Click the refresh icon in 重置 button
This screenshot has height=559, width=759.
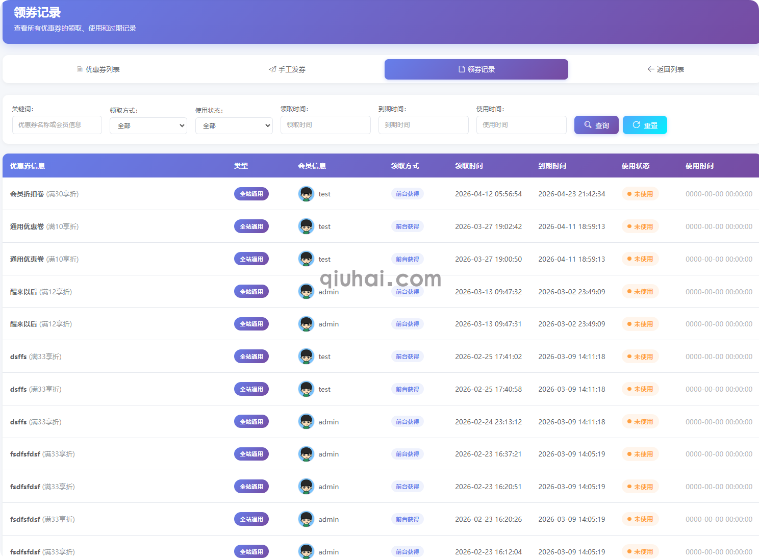pyautogui.click(x=637, y=125)
